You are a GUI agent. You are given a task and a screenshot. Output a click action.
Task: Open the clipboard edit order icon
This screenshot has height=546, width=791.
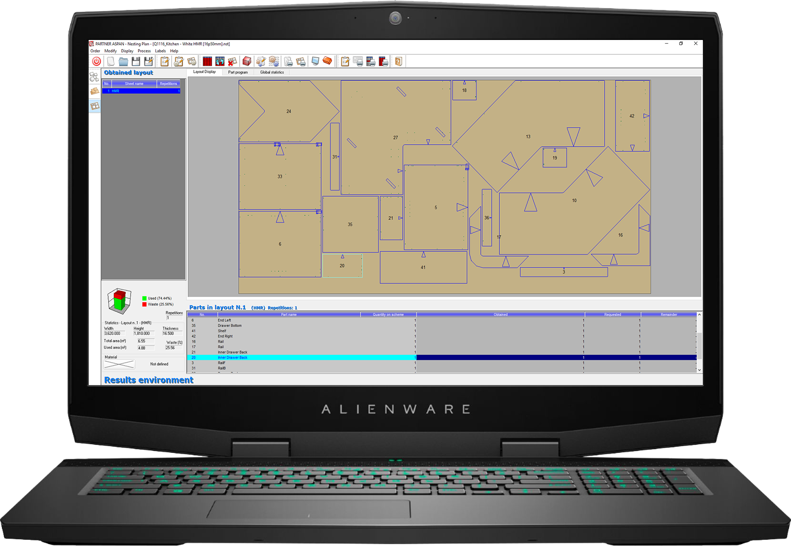pos(165,61)
